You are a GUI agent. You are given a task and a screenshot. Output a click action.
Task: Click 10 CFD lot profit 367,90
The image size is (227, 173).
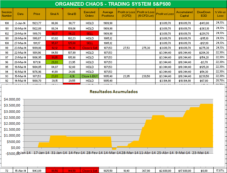click(146, 171)
